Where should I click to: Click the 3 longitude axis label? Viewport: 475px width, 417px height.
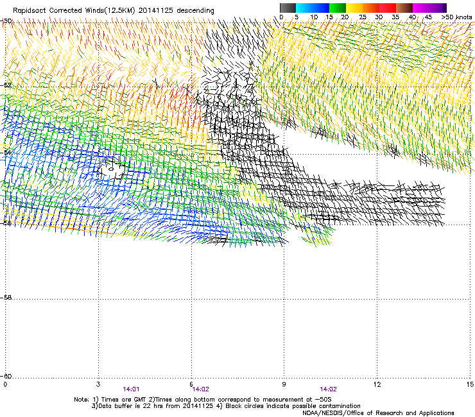tap(98, 384)
